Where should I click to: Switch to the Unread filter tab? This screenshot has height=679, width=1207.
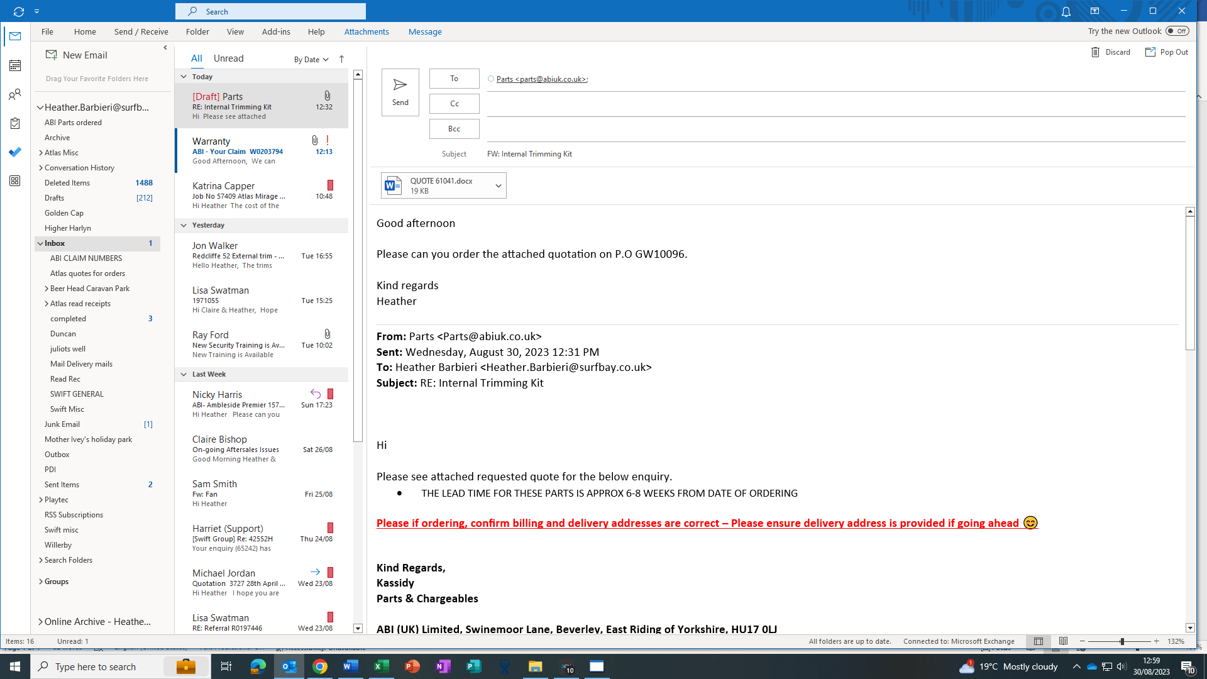click(228, 58)
